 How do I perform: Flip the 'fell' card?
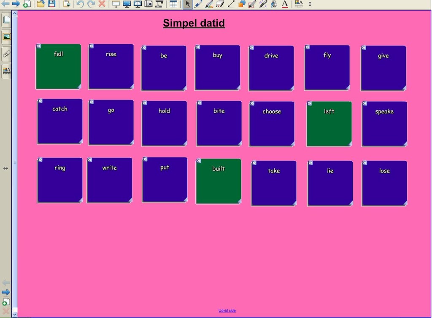pos(58,67)
